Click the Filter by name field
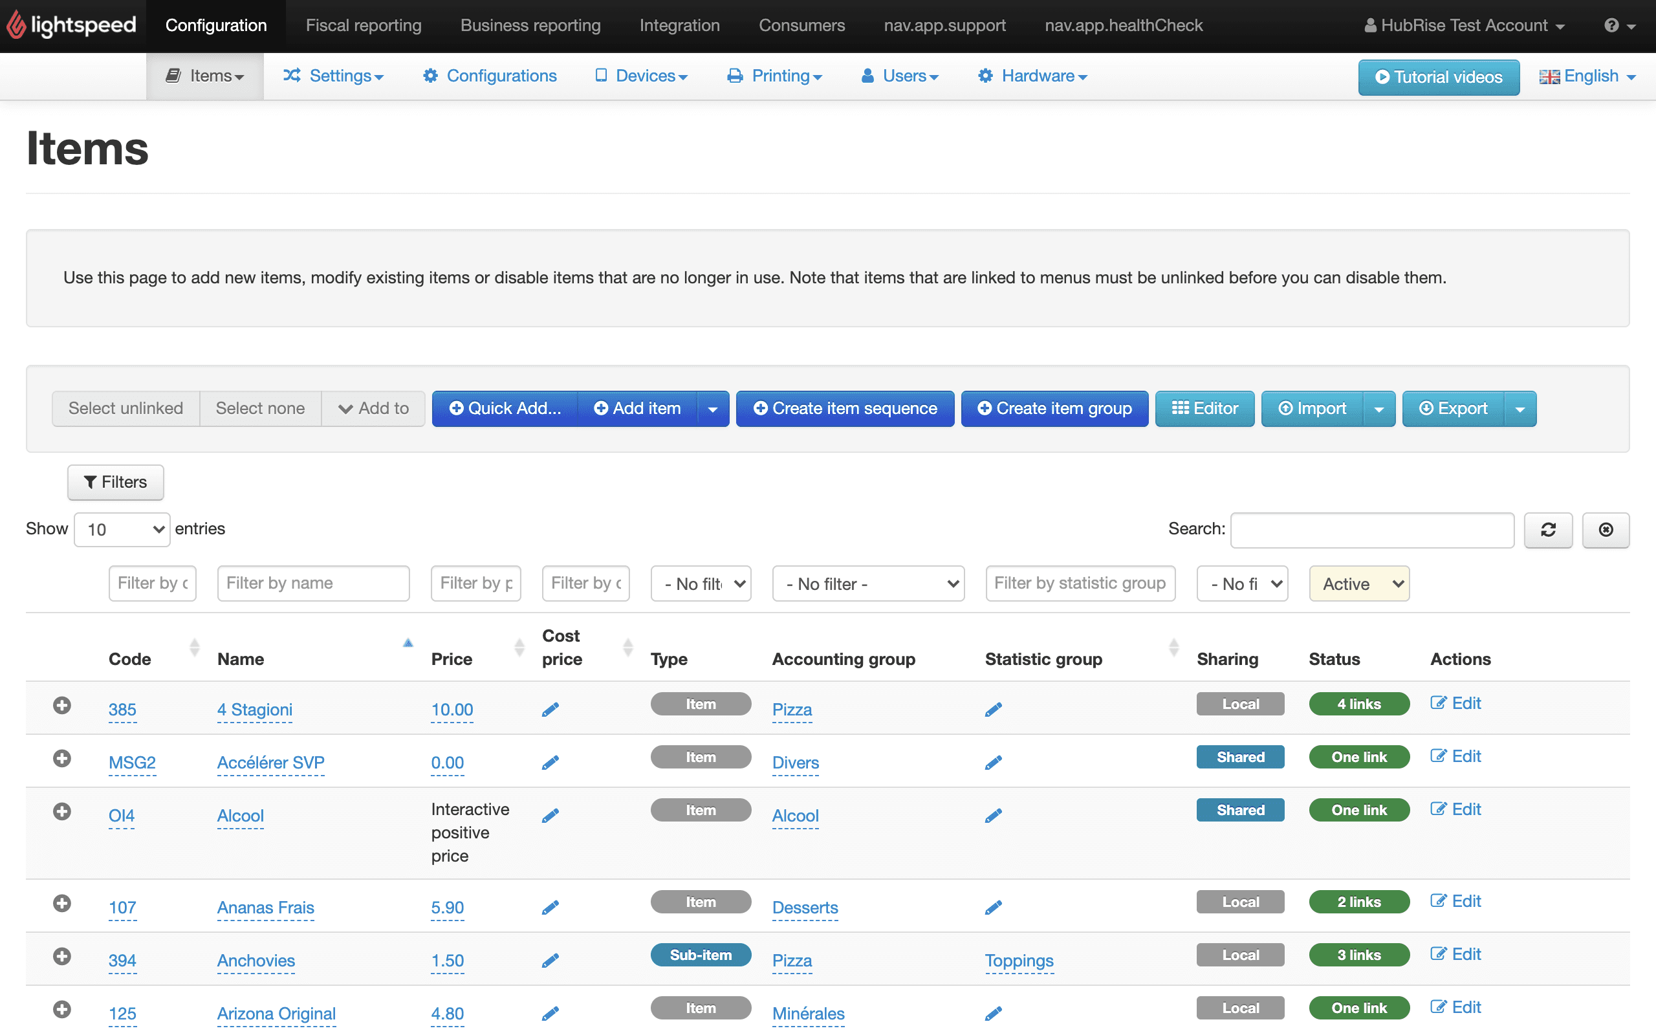Viewport: 1656px width, 1035px height. click(313, 583)
